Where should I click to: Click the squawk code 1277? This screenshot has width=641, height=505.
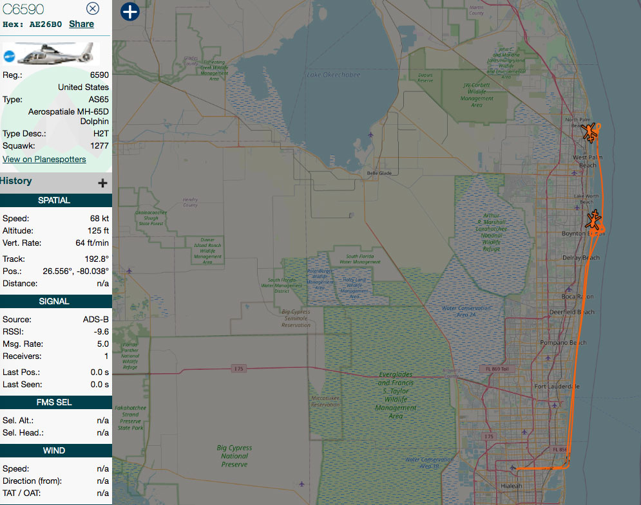[99, 146]
